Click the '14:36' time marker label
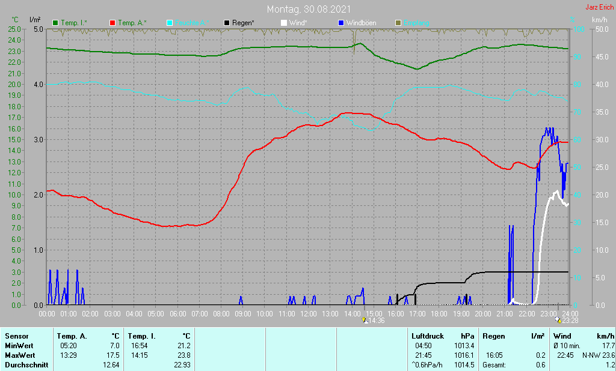Image resolution: width=616 pixels, height=371 pixels. 377,321
